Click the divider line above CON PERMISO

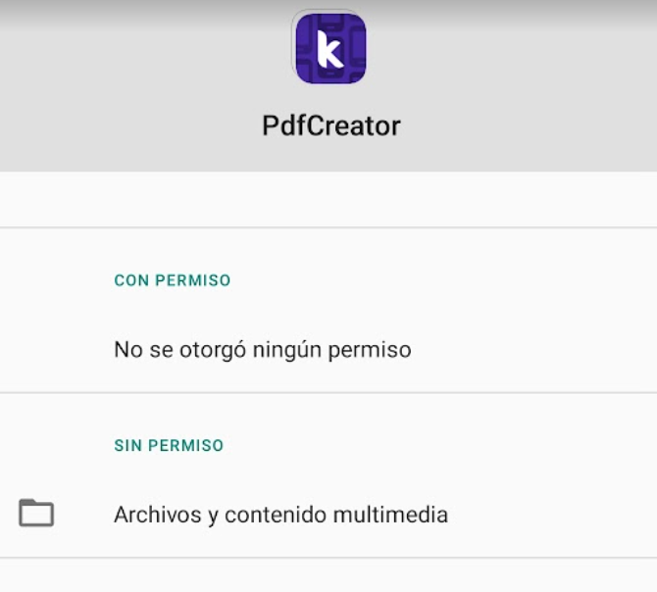(x=328, y=228)
